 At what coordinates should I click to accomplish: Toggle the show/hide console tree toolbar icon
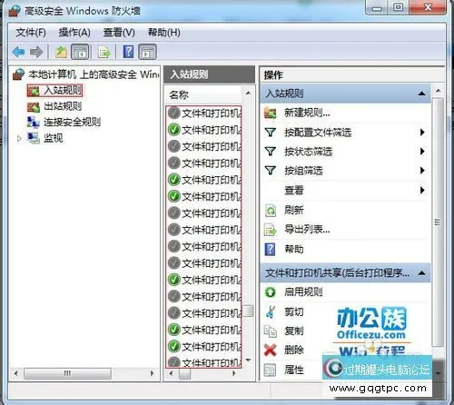click(x=80, y=52)
